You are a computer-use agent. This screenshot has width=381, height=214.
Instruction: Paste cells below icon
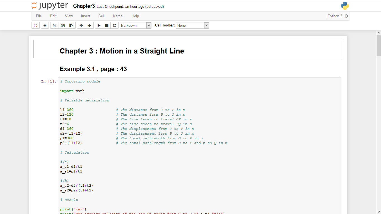click(71, 25)
